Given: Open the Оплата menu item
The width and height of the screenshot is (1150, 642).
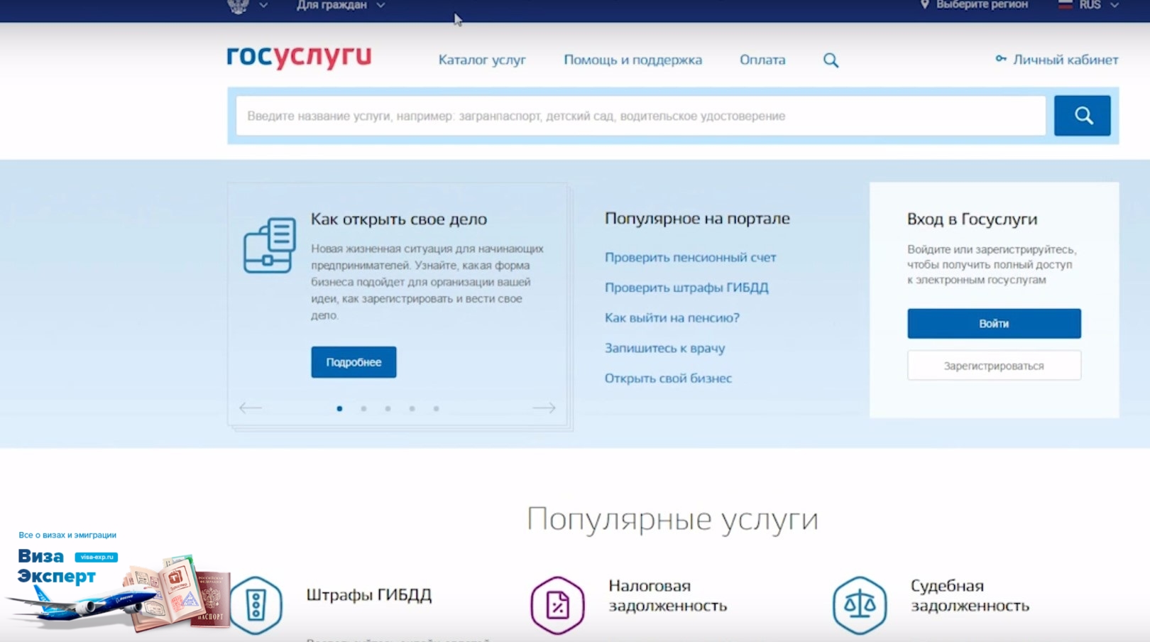Looking at the screenshot, I should tap(762, 60).
